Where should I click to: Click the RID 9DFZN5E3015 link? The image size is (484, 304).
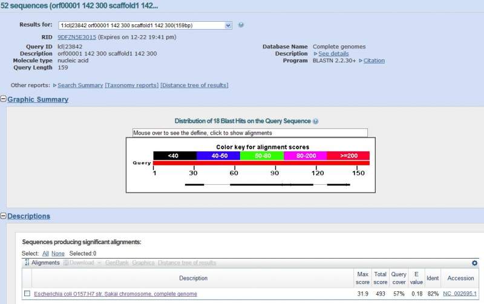click(x=77, y=37)
